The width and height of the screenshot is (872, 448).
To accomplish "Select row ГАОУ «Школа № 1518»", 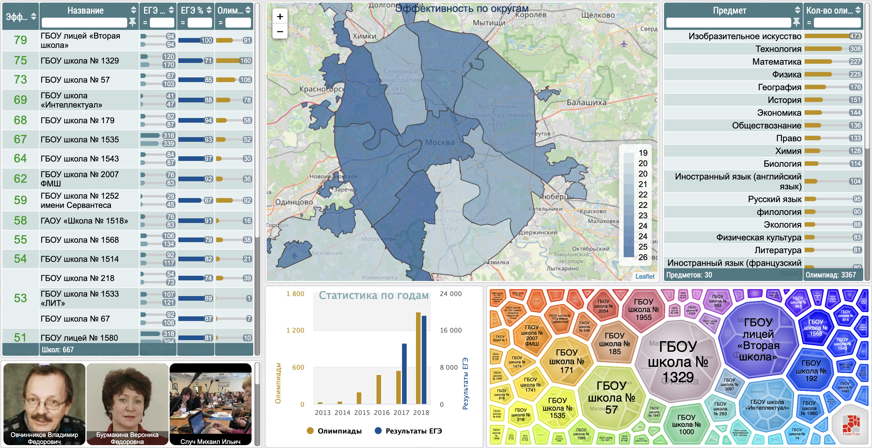I will click(128, 221).
